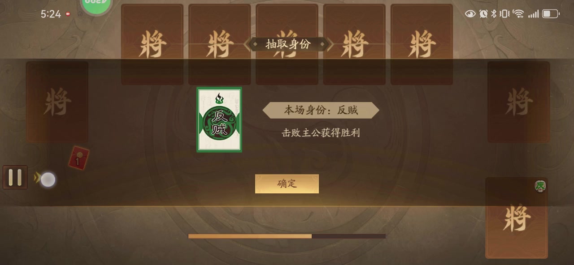
Task: Tap the battery icon in status bar
Action: pyautogui.click(x=550, y=14)
